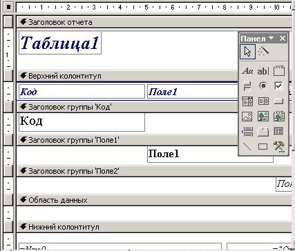
Task: Click section selector box beside "Заголовок группы 'Поле1'"
Action: (8, 140)
